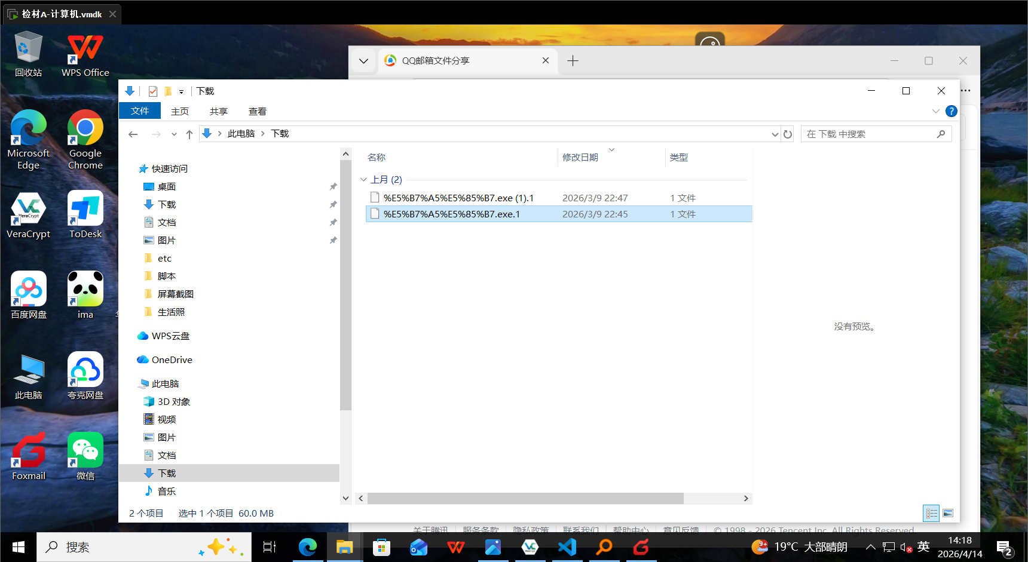1028x562 pixels.
Task: Select 音乐 in navigation pane
Action: click(x=167, y=492)
